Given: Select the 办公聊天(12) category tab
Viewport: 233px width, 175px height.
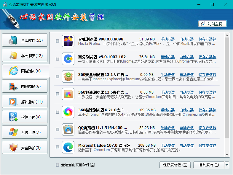Looking at the screenshot, I should click(25, 55).
